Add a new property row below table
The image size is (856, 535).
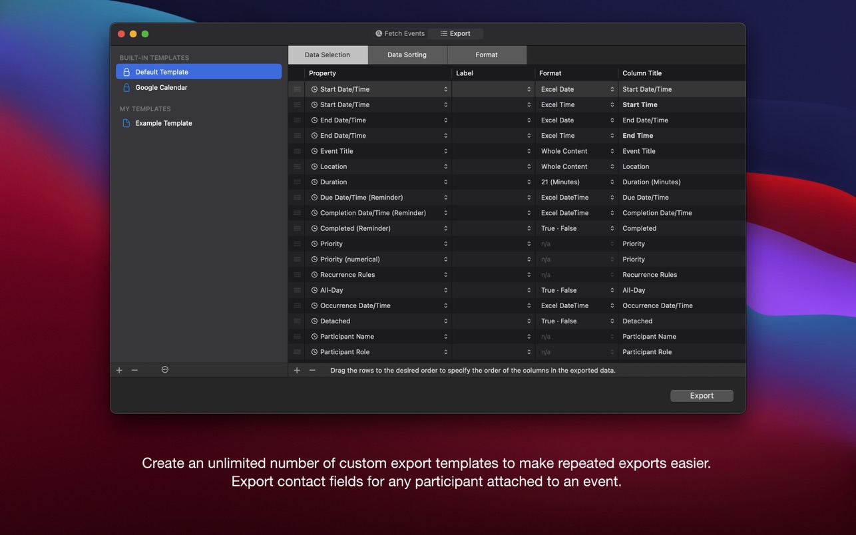[x=297, y=370]
